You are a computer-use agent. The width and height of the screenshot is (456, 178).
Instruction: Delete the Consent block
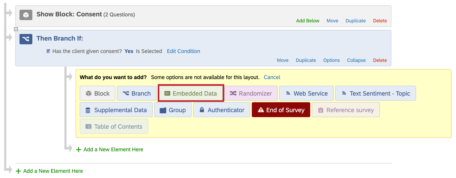(380, 21)
